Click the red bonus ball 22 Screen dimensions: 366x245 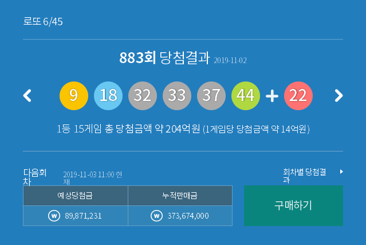(x=298, y=96)
